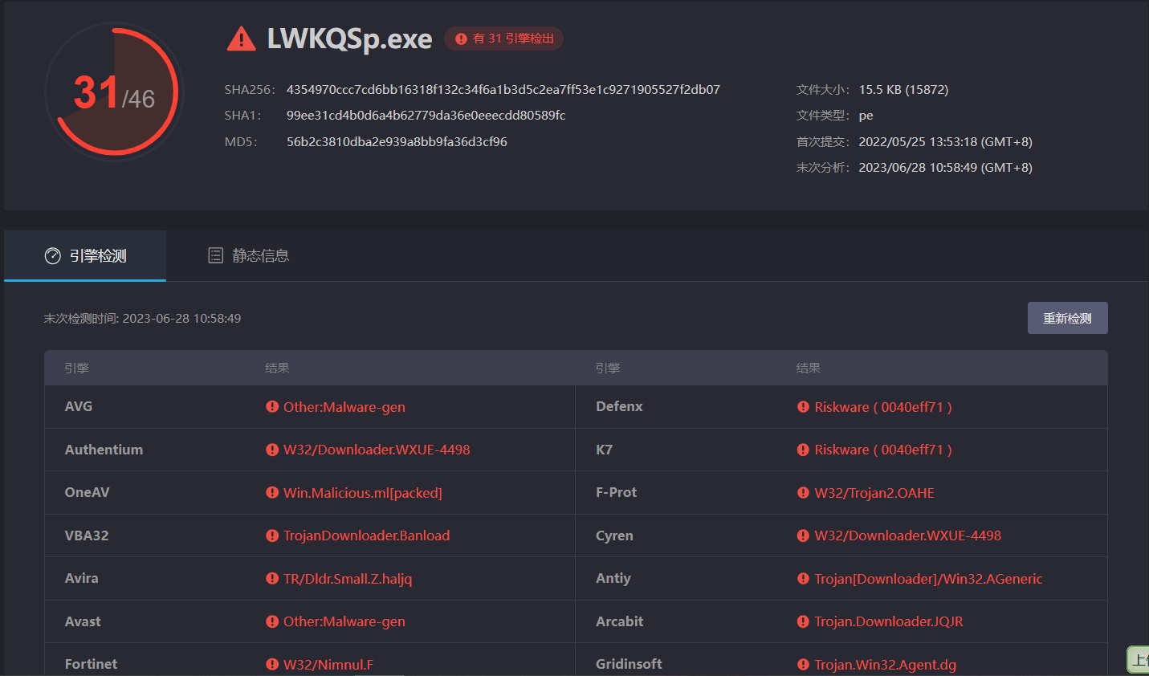The width and height of the screenshot is (1149, 676).
Task: Click alert icon beside TrojanDownloader.Banload
Action: pyautogui.click(x=272, y=536)
